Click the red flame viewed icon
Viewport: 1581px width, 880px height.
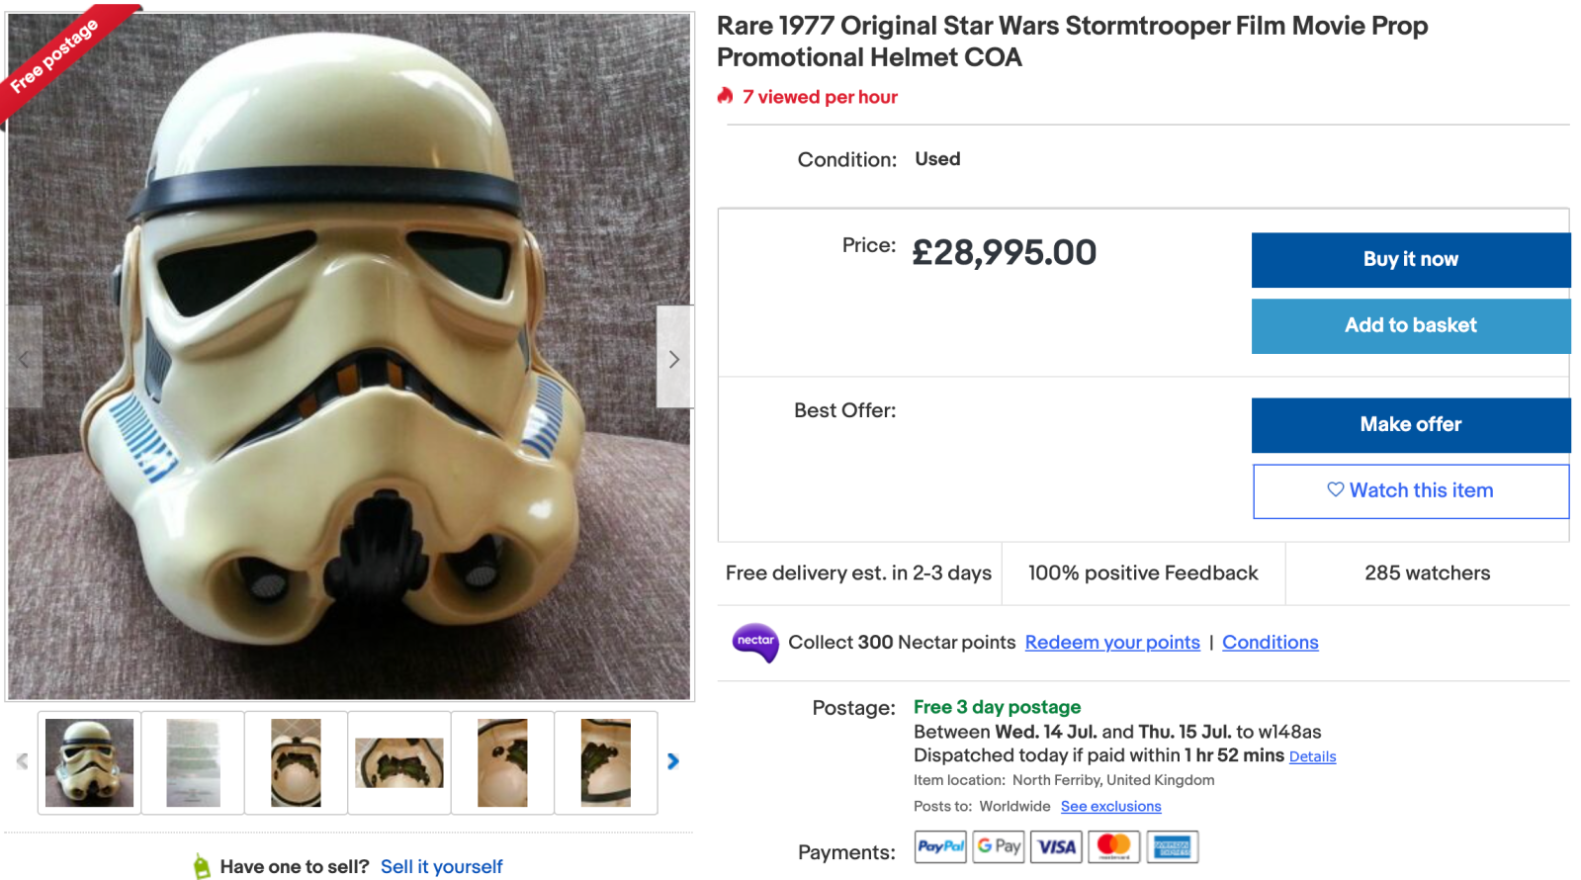tap(726, 96)
